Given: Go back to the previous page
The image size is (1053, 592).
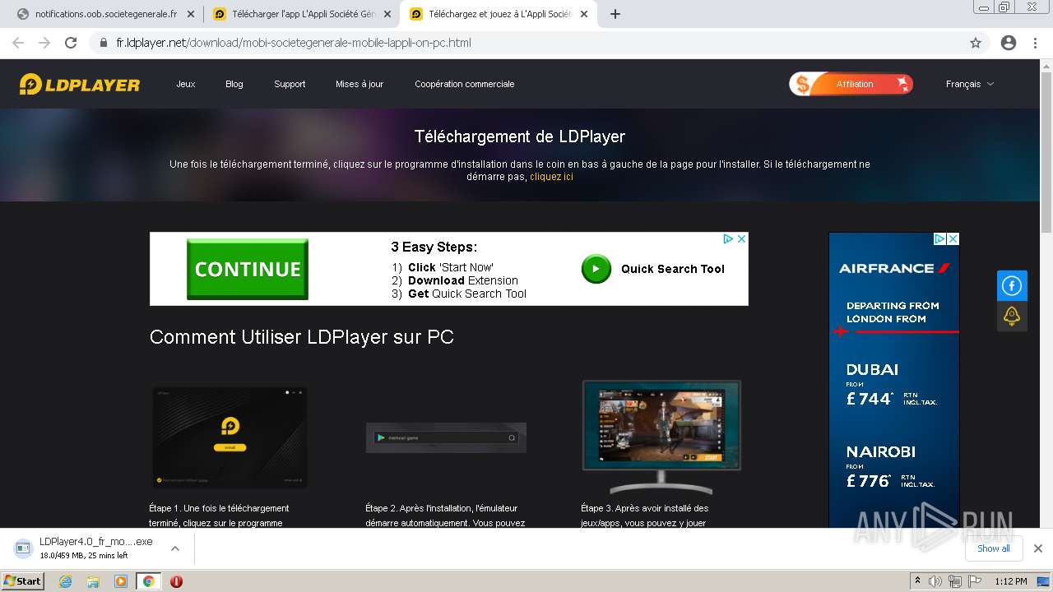Looking at the screenshot, I should click(x=18, y=43).
